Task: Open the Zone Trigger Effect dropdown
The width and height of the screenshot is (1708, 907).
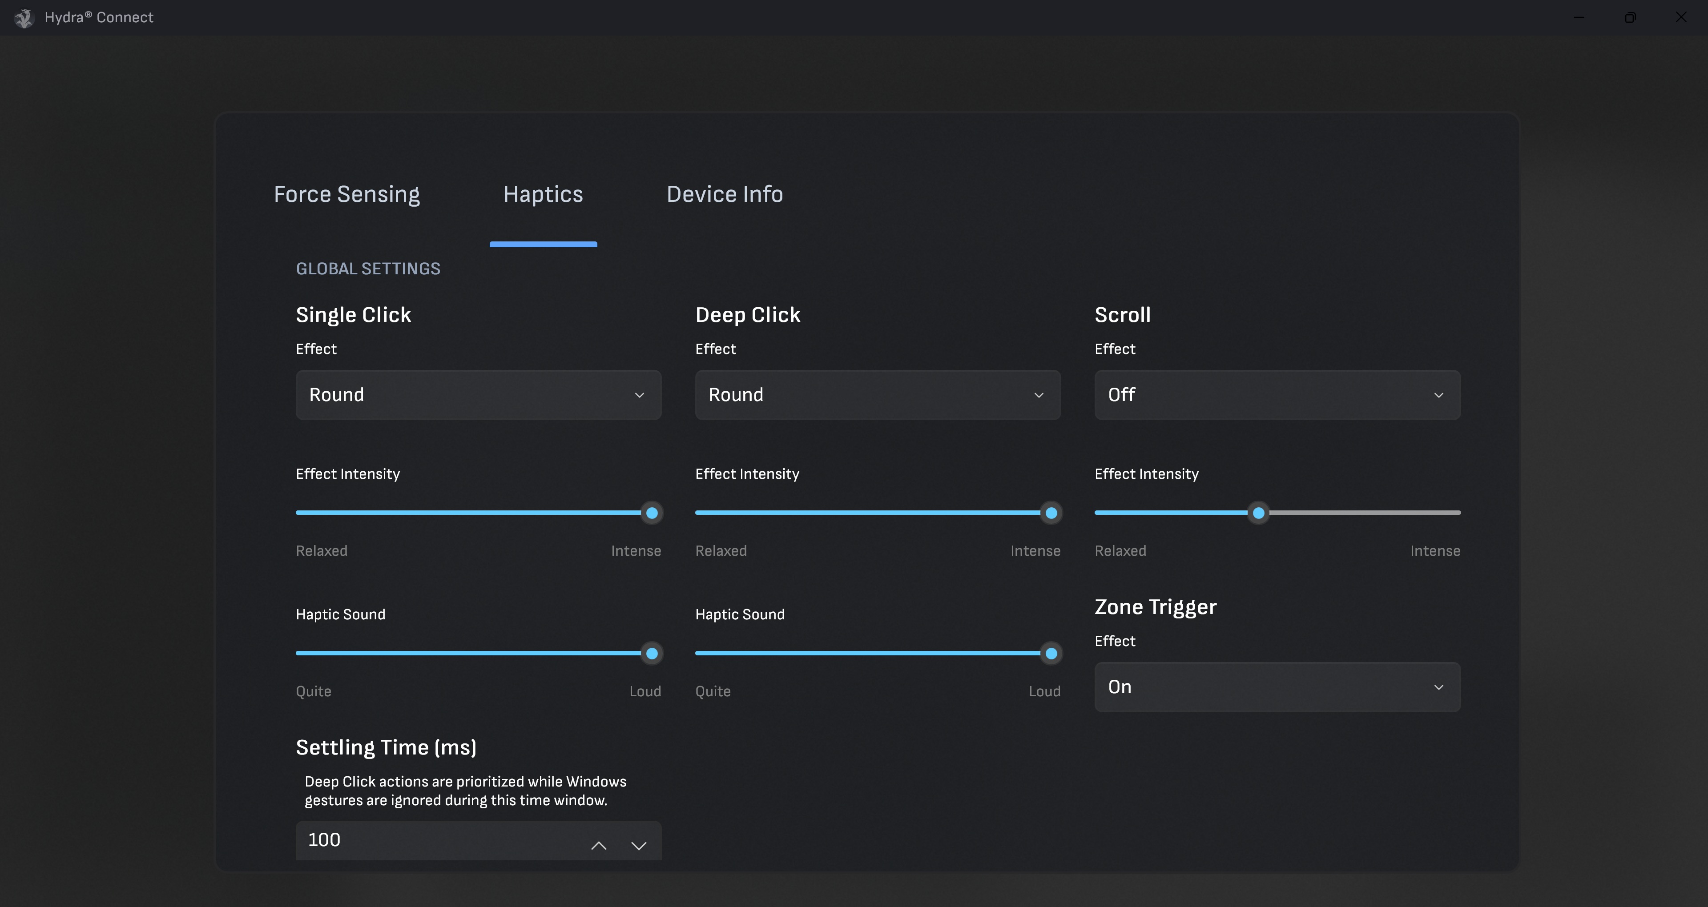Action: (1277, 687)
